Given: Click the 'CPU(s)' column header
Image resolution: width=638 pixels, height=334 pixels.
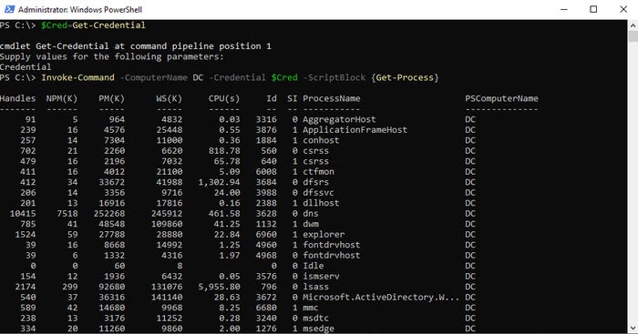Looking at the screenshot, I should 224,98.
